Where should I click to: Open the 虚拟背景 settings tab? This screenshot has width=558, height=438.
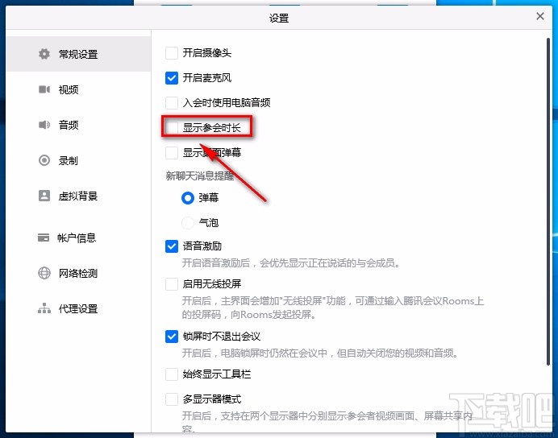[x=78, y=196]
